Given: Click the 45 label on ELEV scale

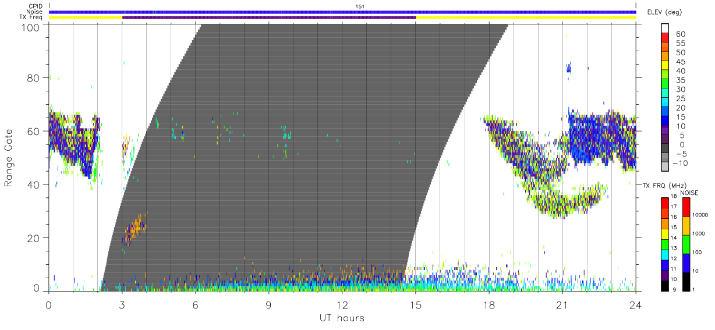Looking at the screenshot, I should click(679, 62).
